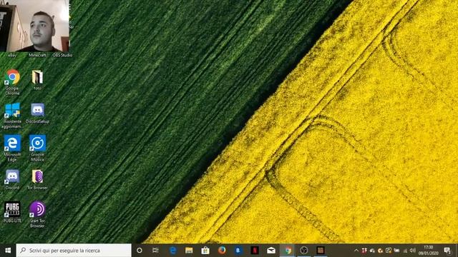Open the Windows Start menu

point(8,251)
